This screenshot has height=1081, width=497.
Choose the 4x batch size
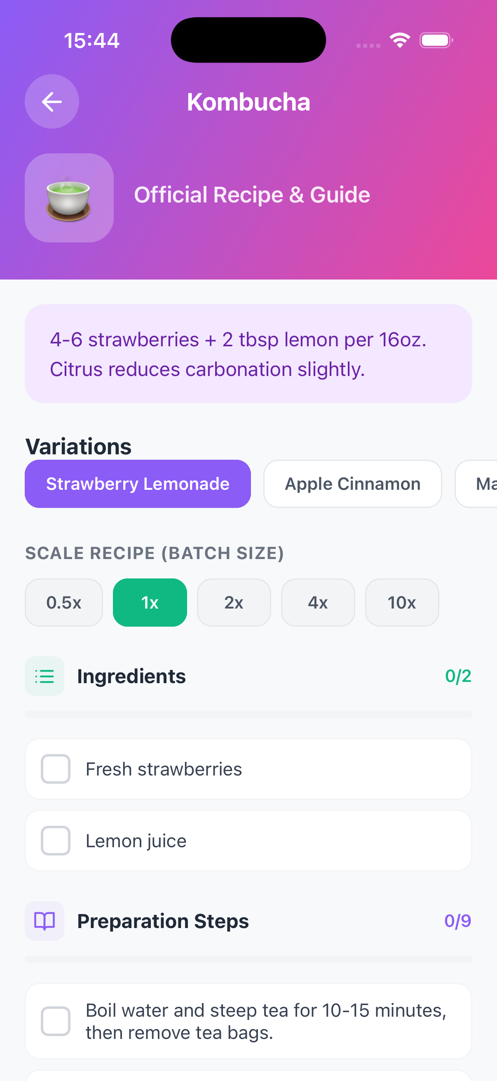tap(317, 602)
